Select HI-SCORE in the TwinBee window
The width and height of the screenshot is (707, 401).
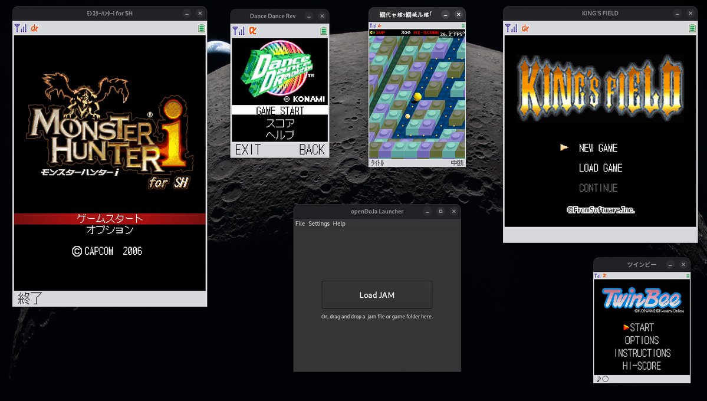[642, 366]
